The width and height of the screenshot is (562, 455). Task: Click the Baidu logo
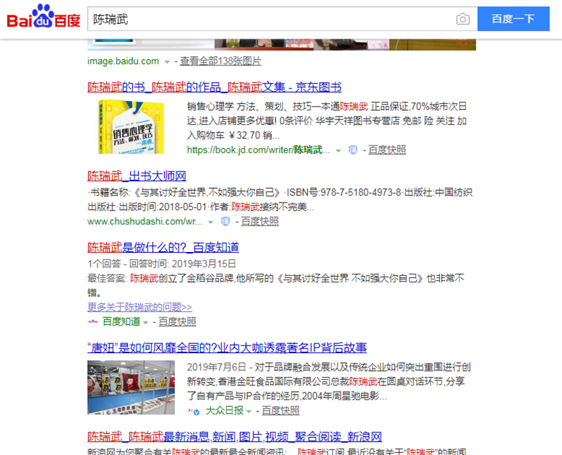[x=44, y=17]
